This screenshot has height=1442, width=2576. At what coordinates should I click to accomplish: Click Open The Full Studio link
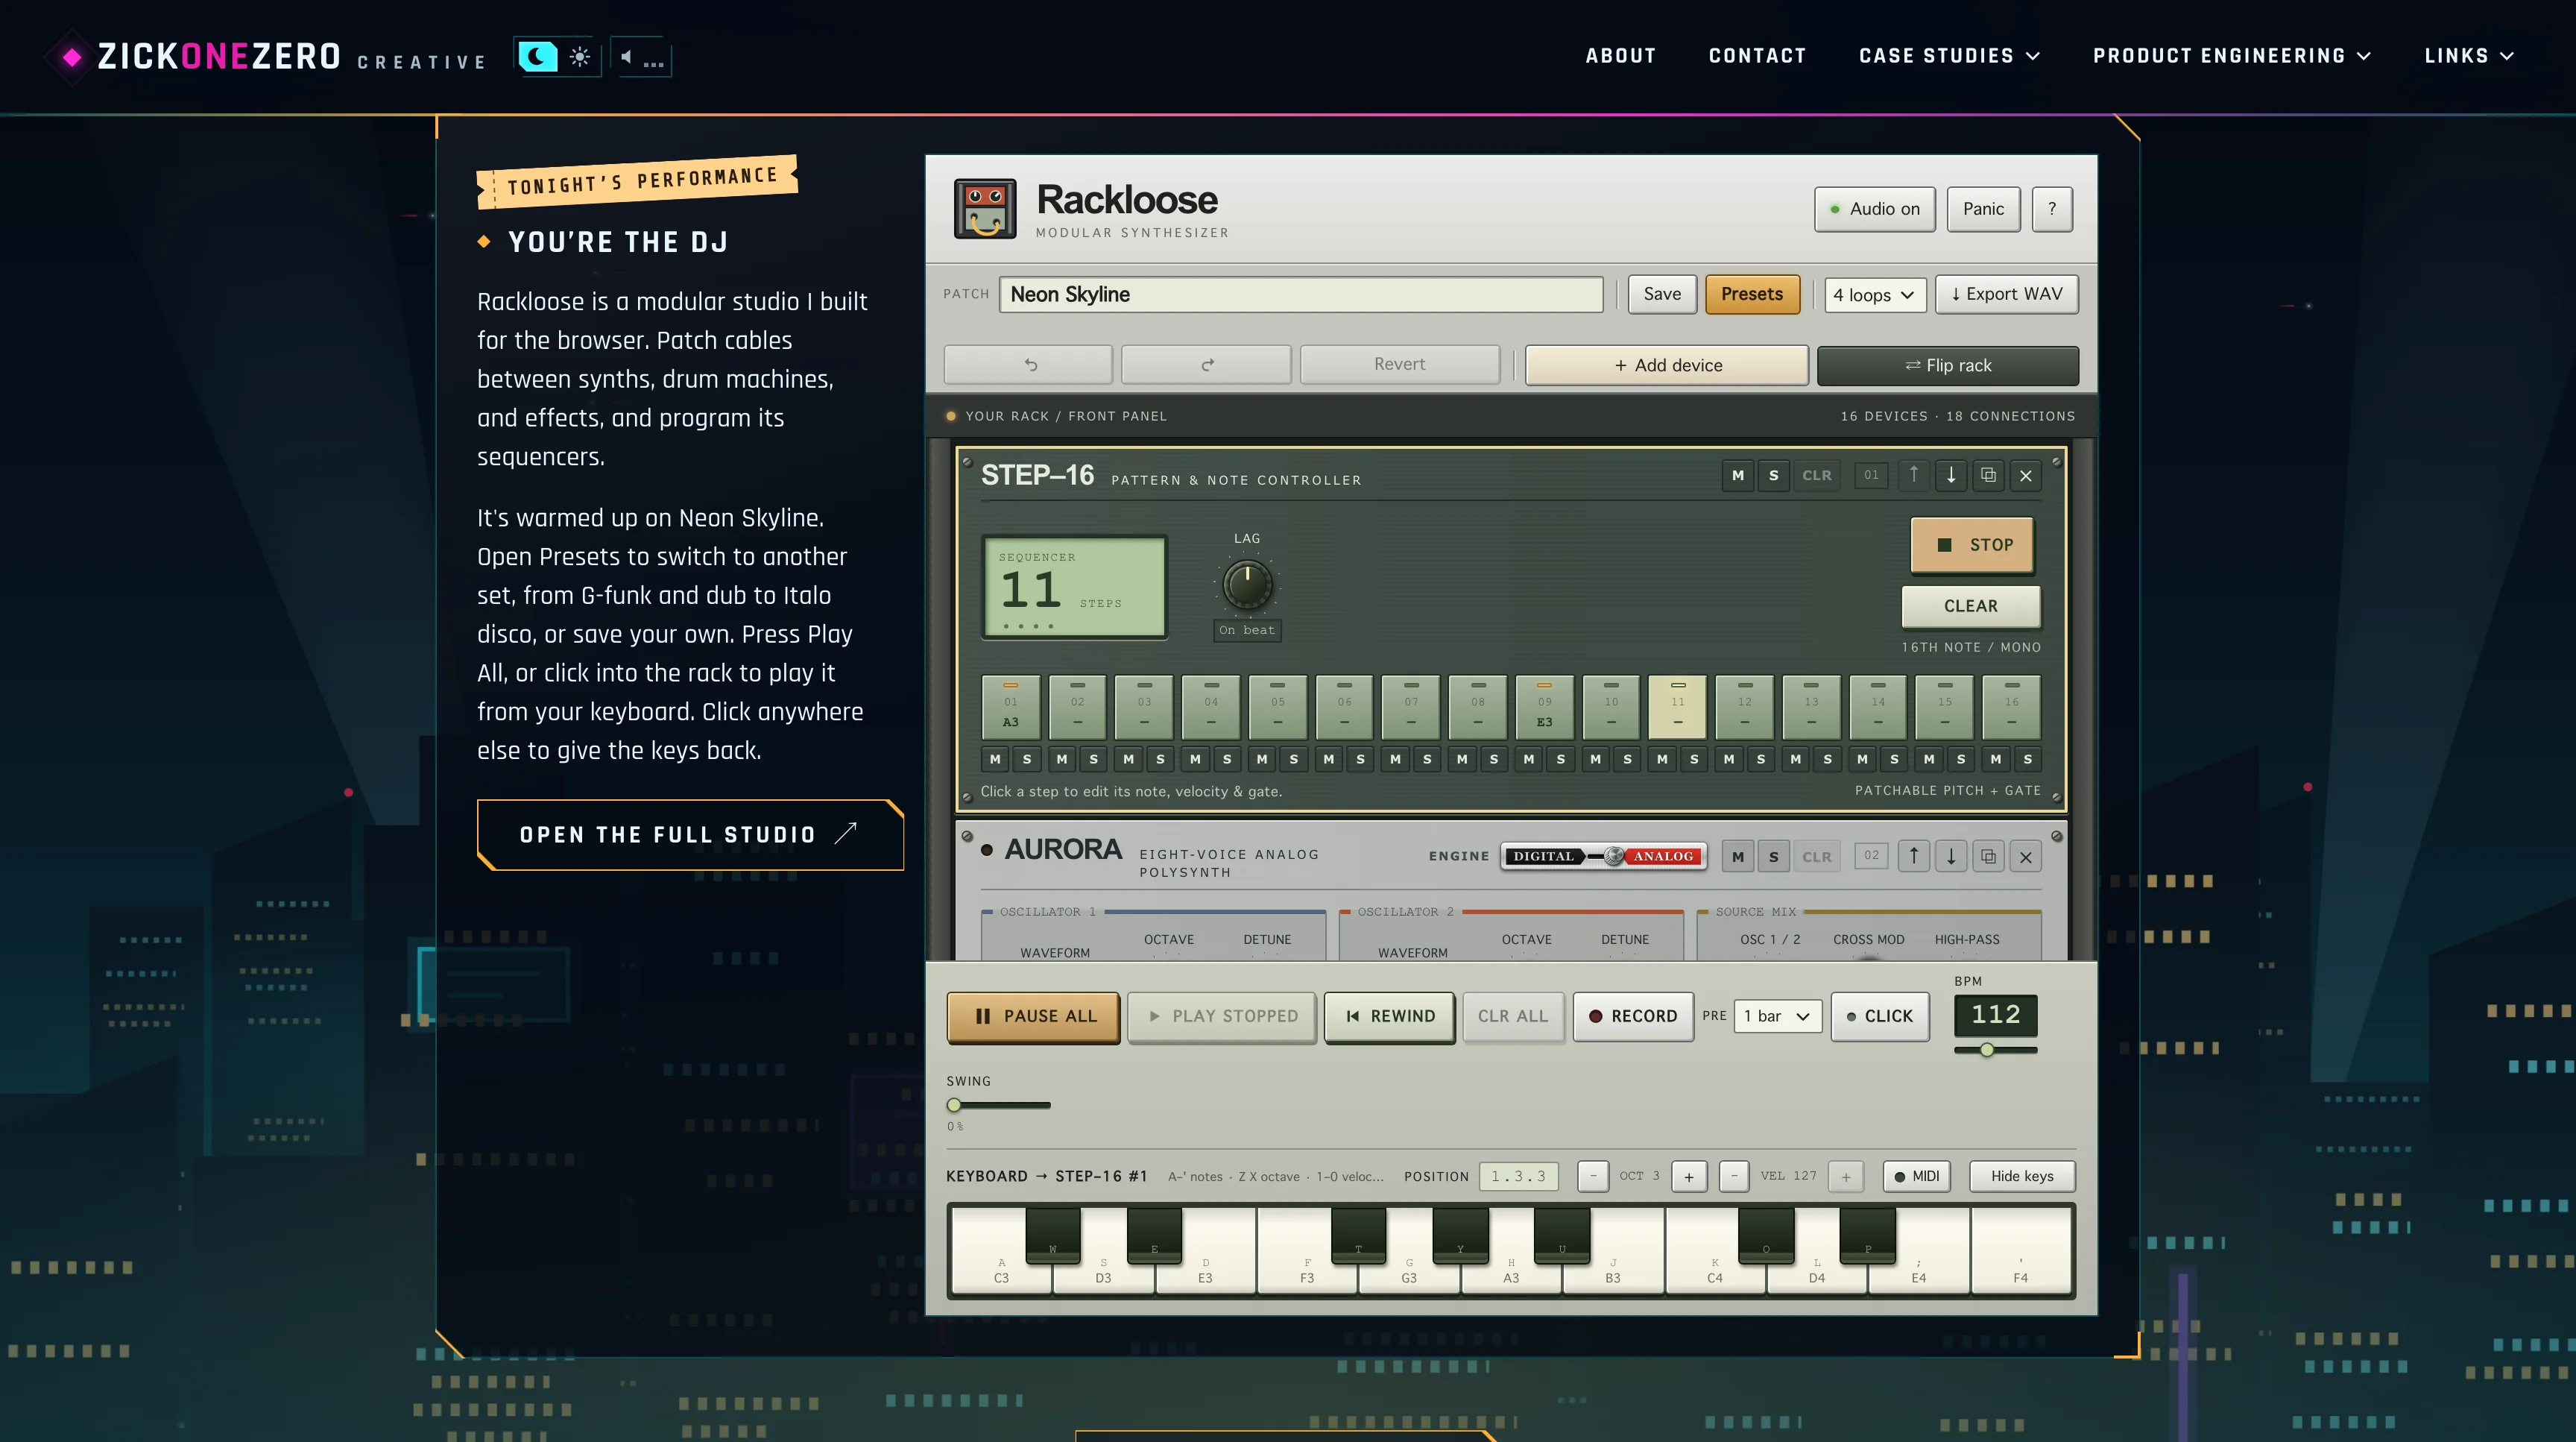[x=690, y=835]
